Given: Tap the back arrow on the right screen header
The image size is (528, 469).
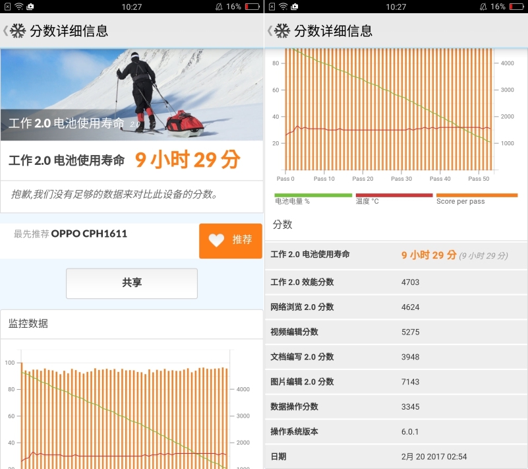Looking at the screenshot, I should [x=270, y=31].
